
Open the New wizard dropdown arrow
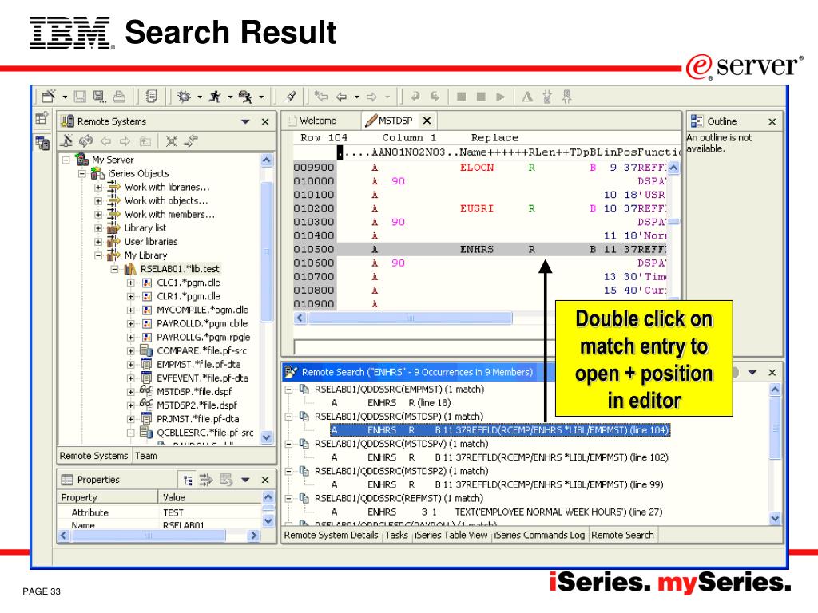65,97
